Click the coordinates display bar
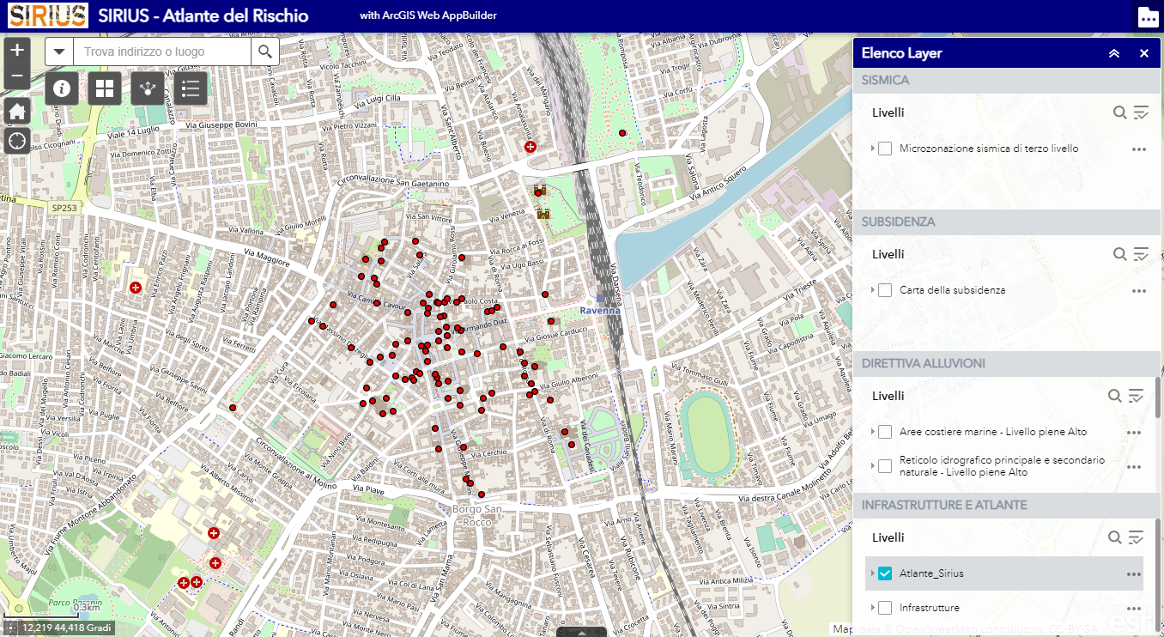The height and width of the screenshot is (637, 1164). [x=58, y=628]
